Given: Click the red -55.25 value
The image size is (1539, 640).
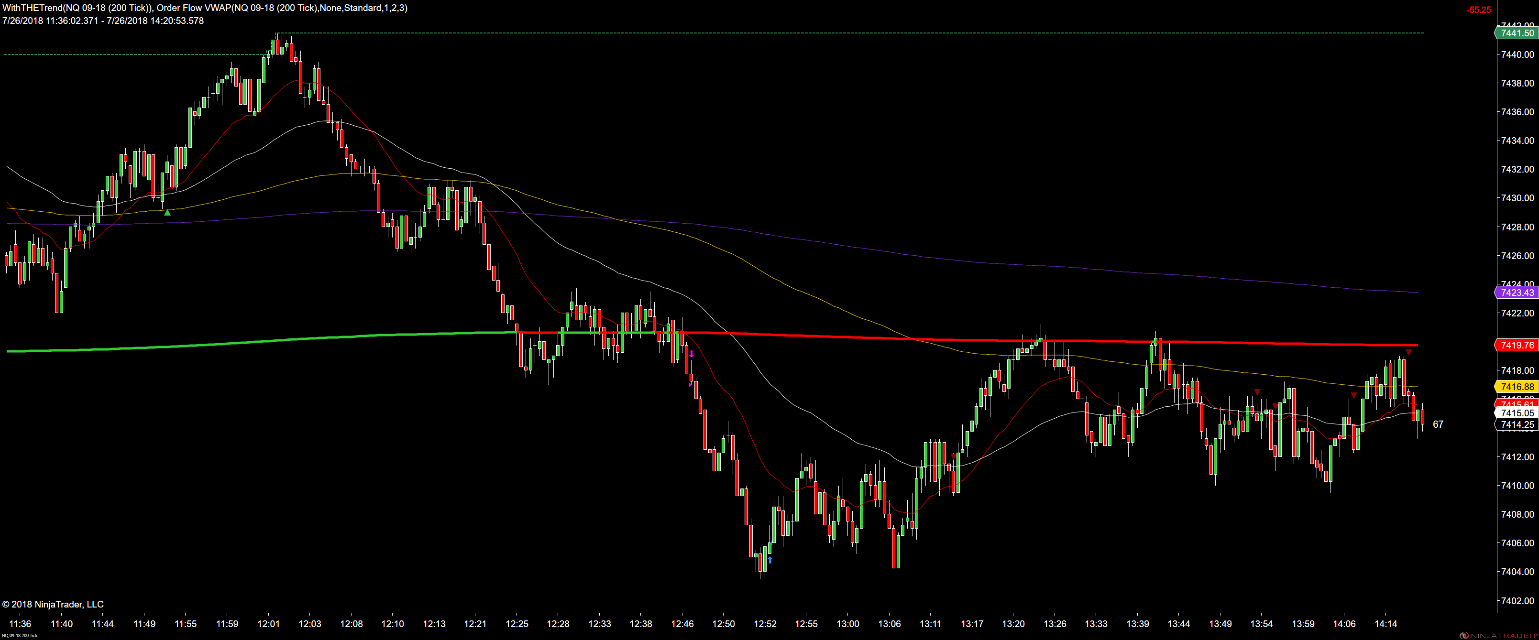Looking at the screenshot, I should (1478, 10).
